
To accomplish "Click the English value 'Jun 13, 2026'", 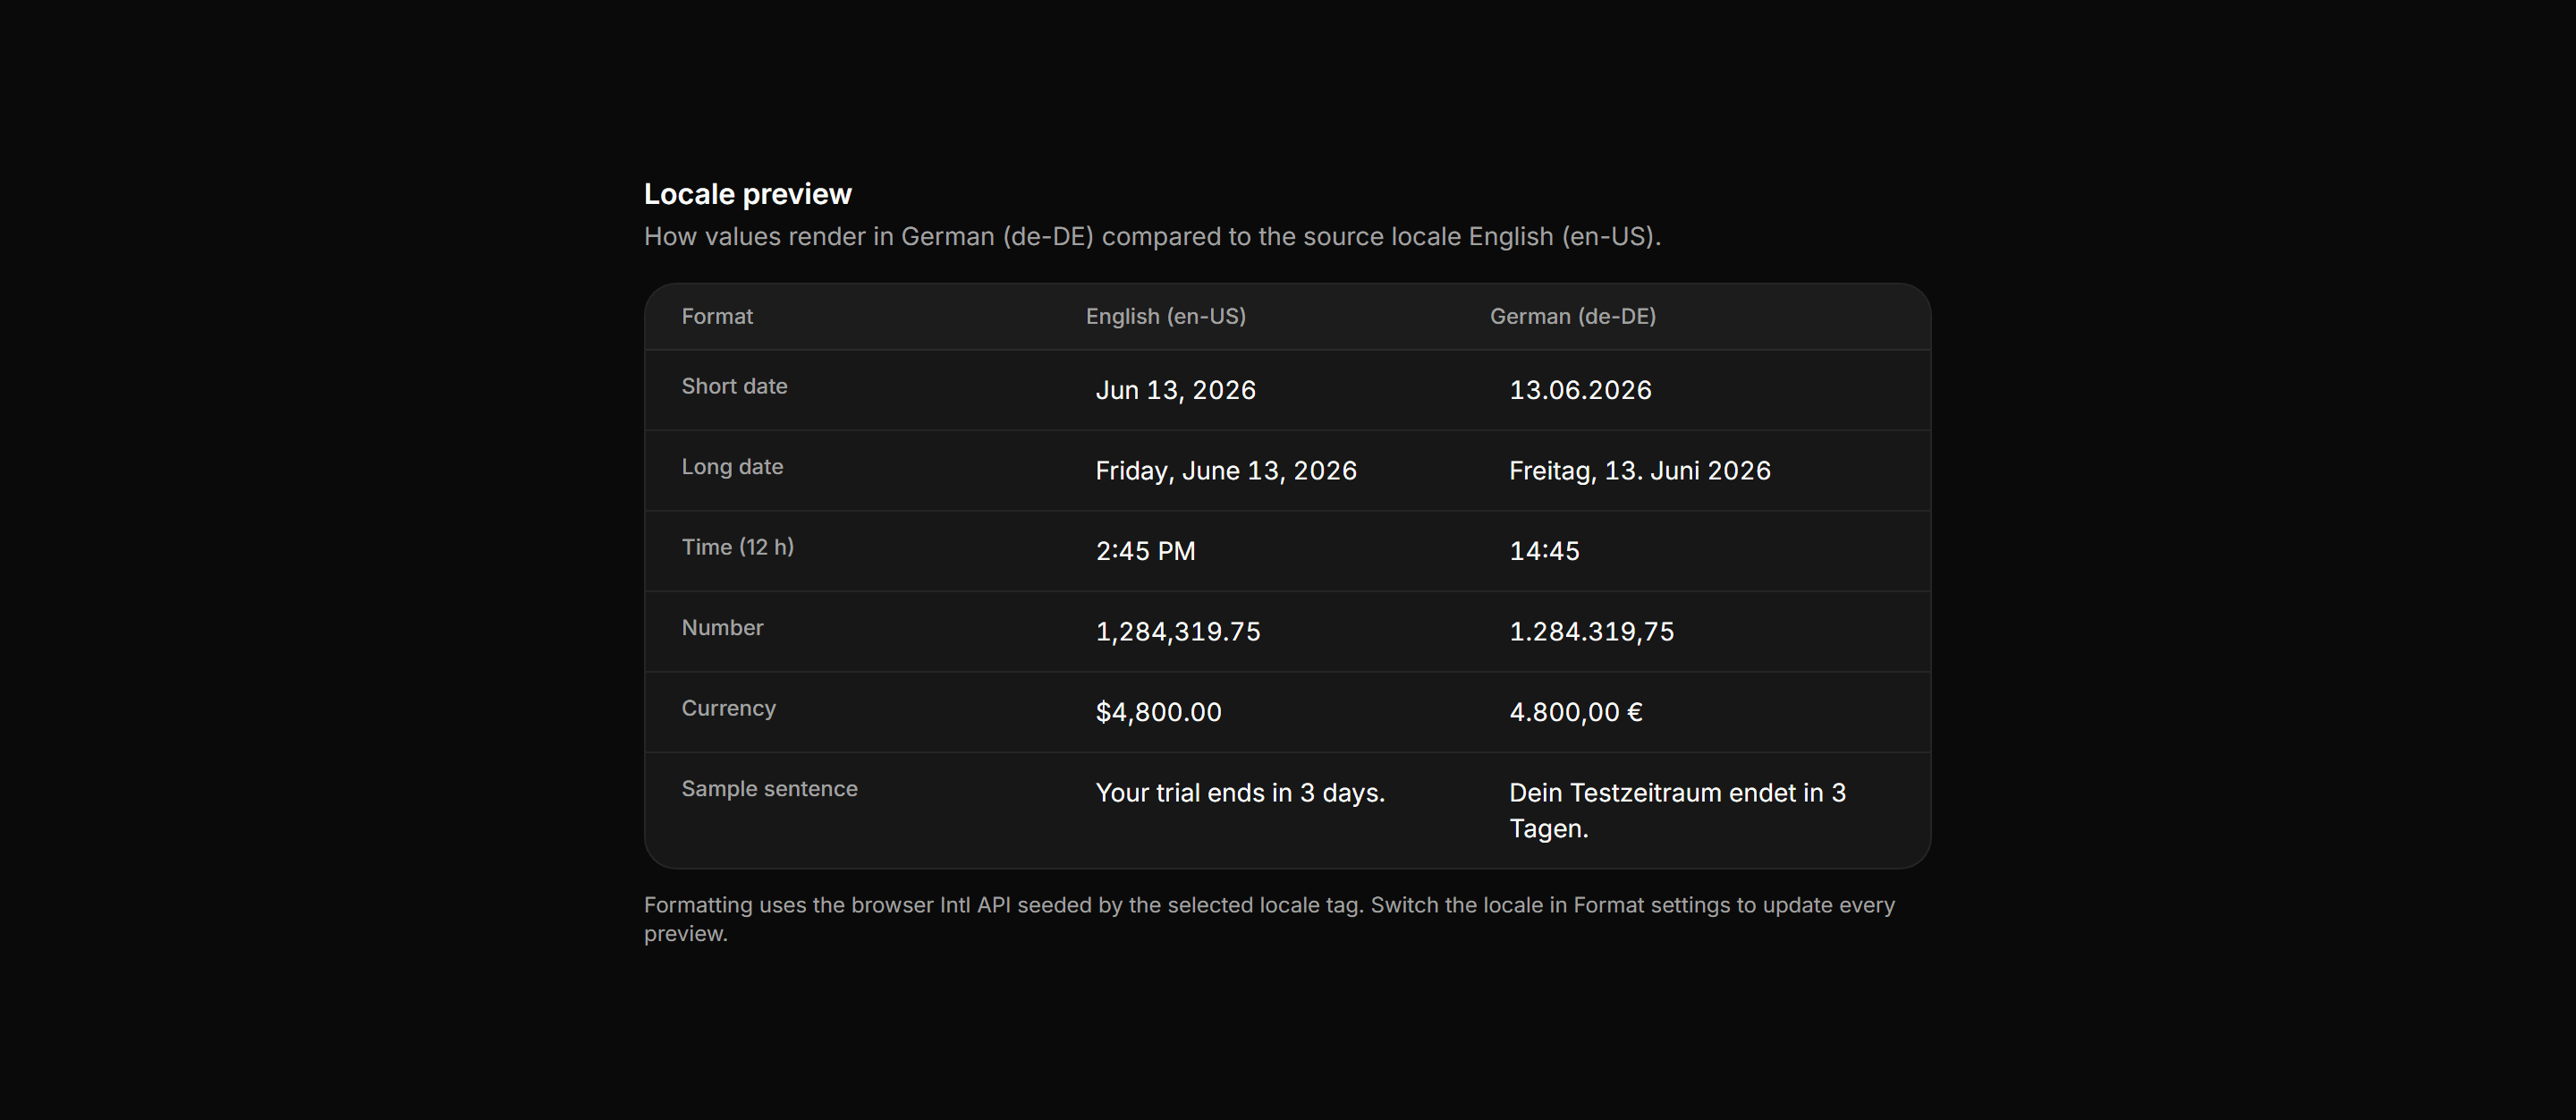I will point(1175,390).
